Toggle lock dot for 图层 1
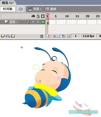The width and height of the screenshot is (101, 117). click(x=38, y=22)
